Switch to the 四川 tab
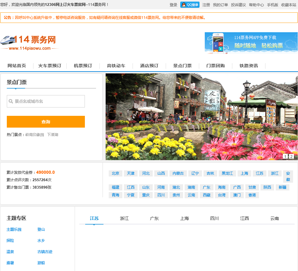The height and width of the screenshot is (271, 298). pyautogui.click(x=214, y=218)
